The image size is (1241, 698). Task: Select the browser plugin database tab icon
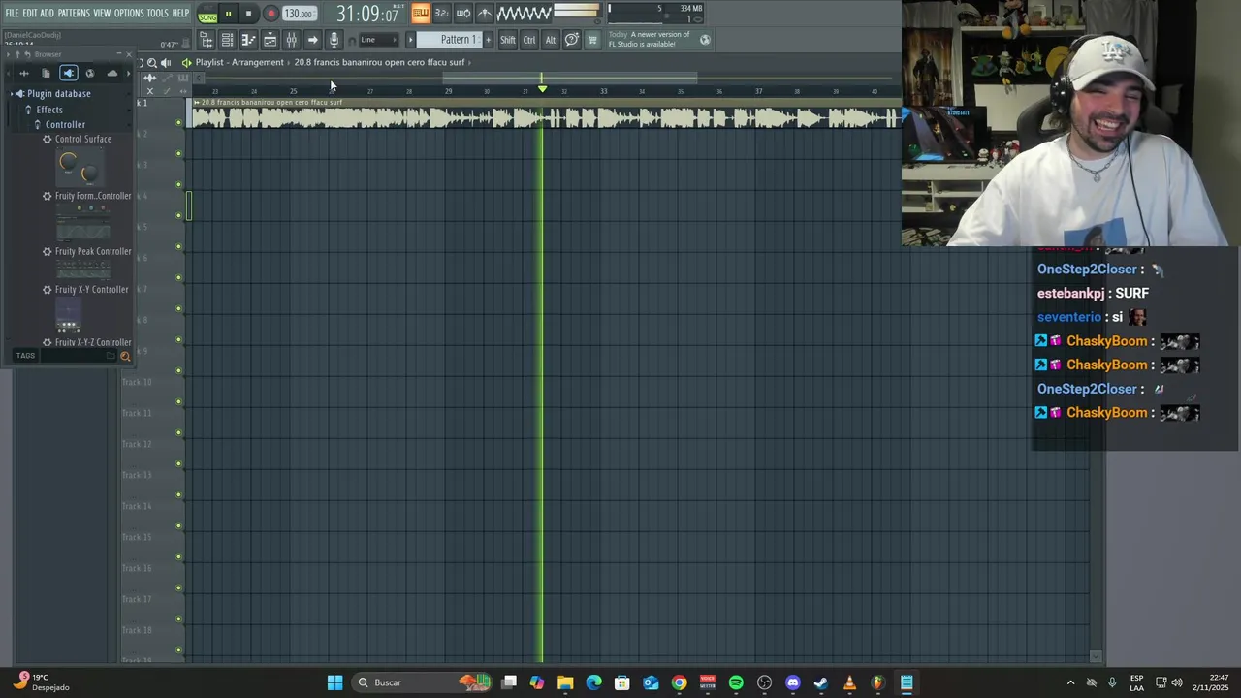[68, 74]
